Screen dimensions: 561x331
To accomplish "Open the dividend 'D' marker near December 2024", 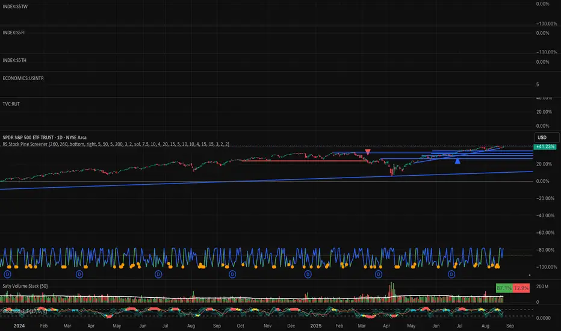I will [308, 274].
